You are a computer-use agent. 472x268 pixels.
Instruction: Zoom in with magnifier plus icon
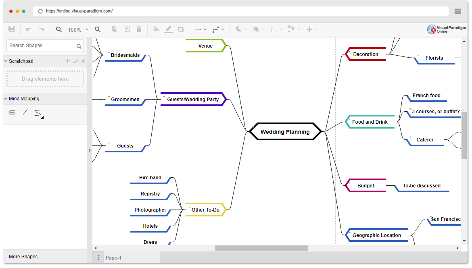pos(98,29)
